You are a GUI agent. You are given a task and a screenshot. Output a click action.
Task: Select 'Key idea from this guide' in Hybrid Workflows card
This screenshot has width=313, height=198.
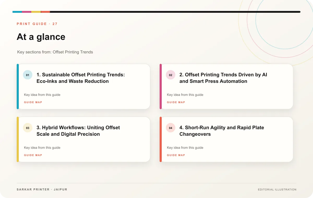pos(42,148)
